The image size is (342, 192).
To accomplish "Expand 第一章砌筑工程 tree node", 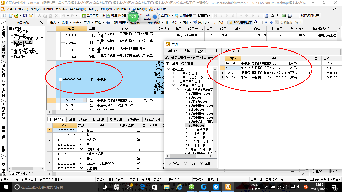I will click(174, 73).
